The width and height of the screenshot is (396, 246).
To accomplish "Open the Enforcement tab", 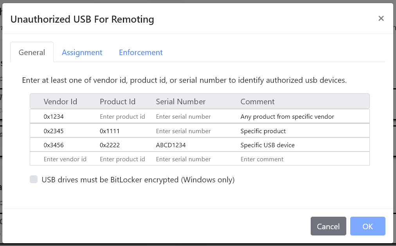I will click(140, 52).
